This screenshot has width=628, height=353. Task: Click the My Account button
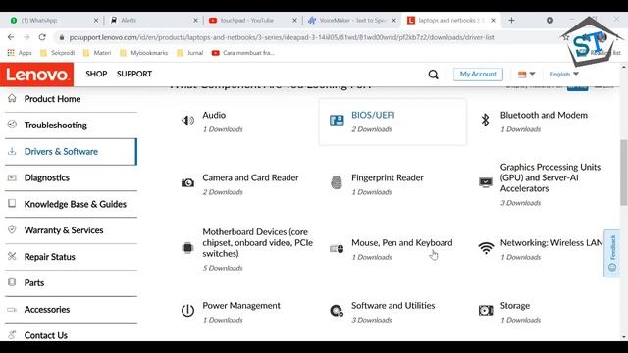point(478,75)
